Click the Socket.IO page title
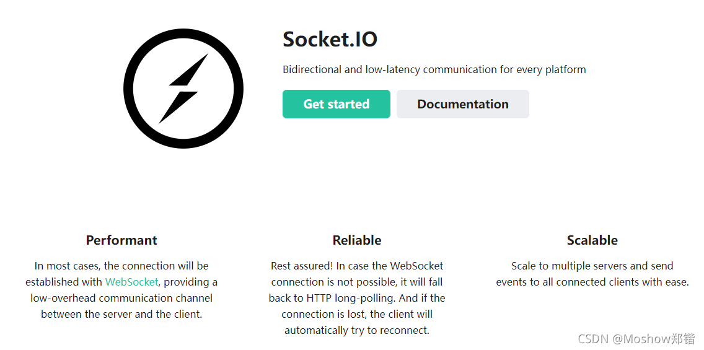This screenshot has width=704, height=350. (x=330, y=40)
